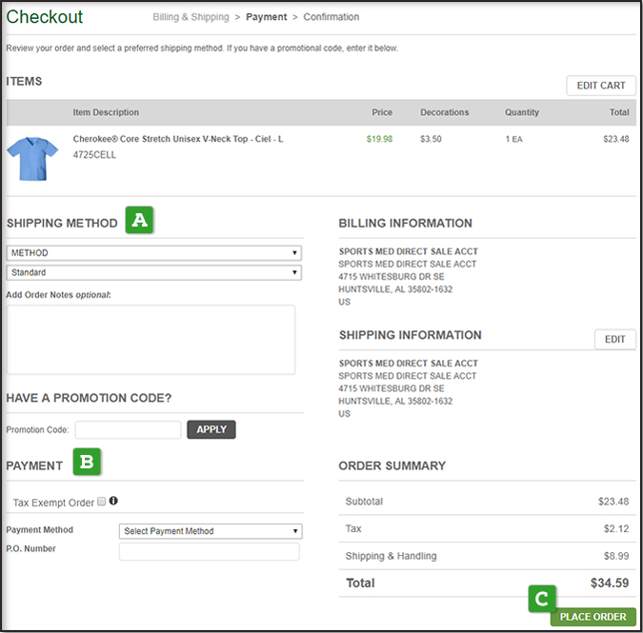Viewport: 643px width, 633px height.
Task: Click the green B marker badge
Action: click(87, 464)
